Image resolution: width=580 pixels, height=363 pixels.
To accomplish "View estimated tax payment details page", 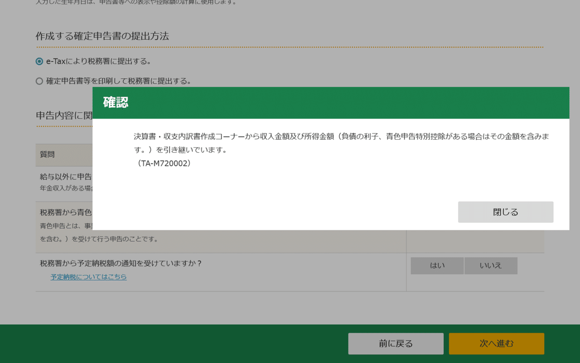I will click(x=88, y=276).
